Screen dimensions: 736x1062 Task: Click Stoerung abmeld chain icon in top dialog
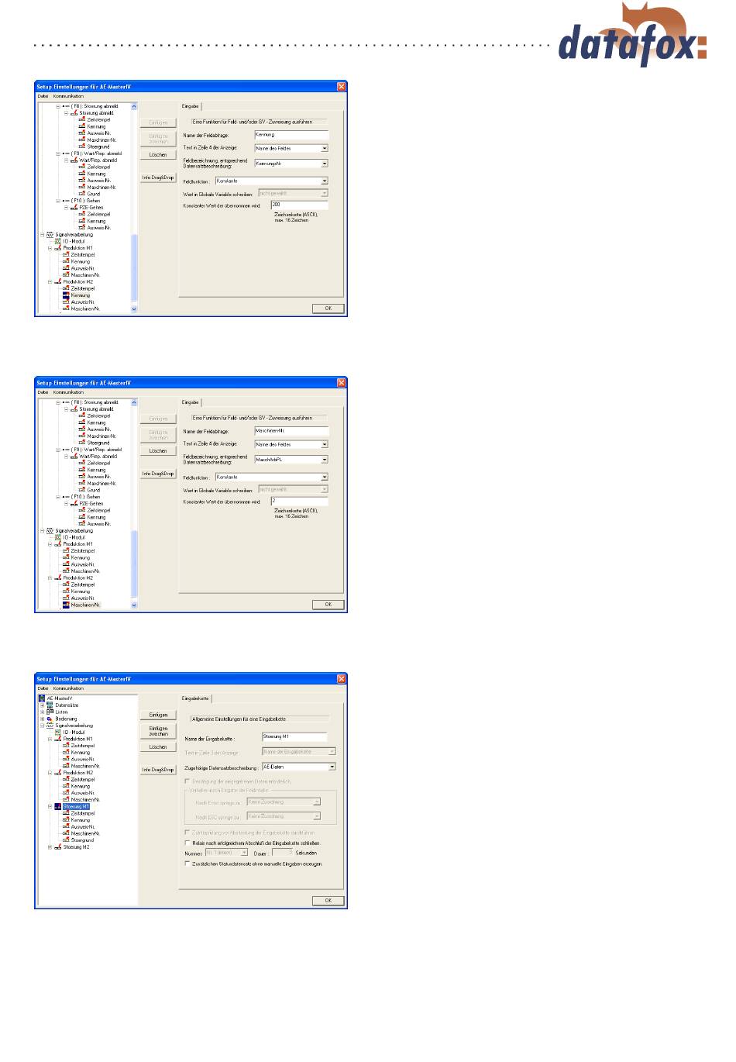(74, 113)
